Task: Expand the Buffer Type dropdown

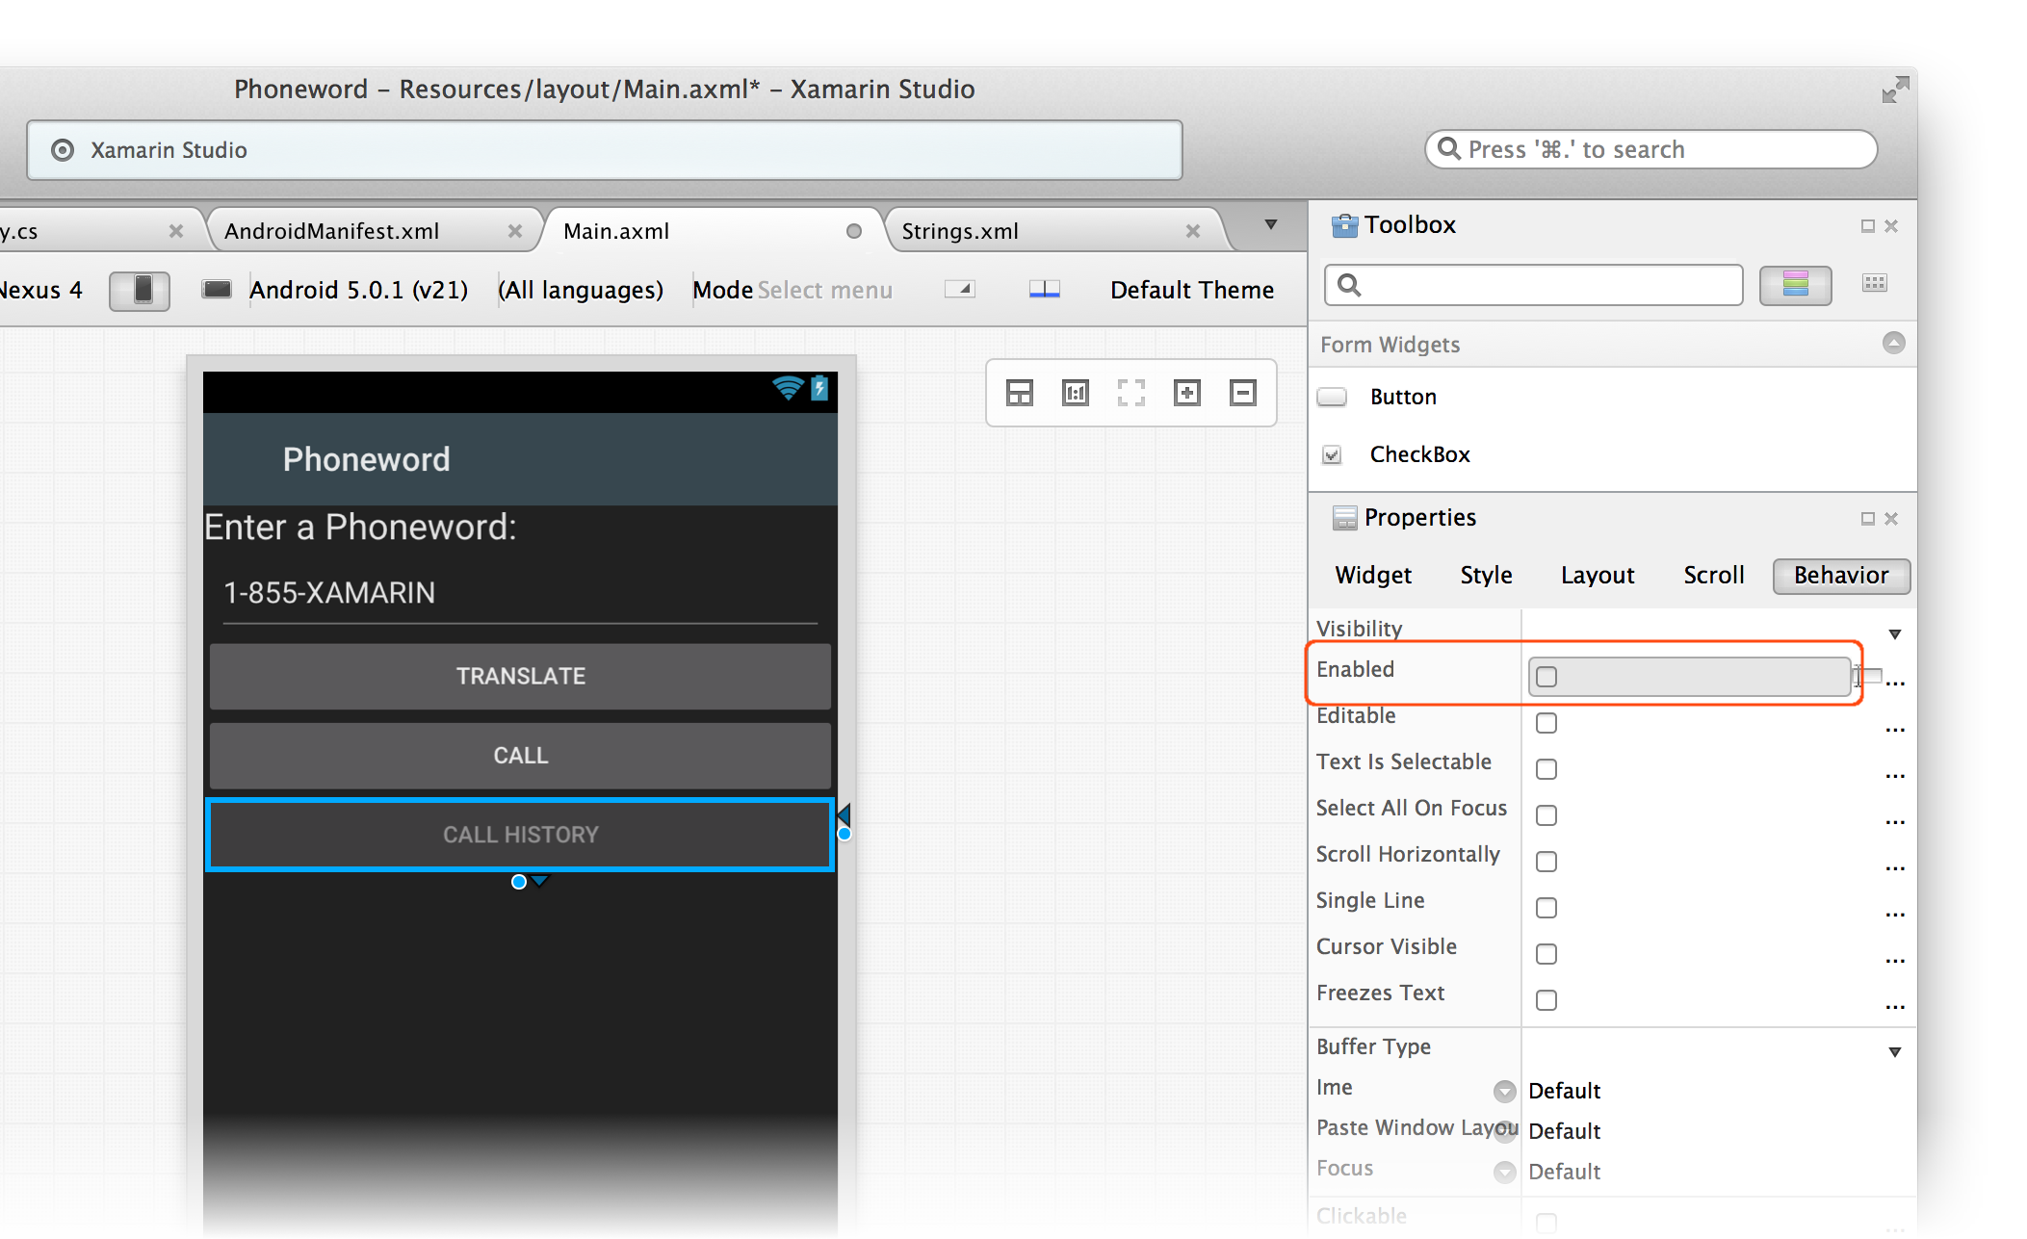Action: tap(1894, 1051)
